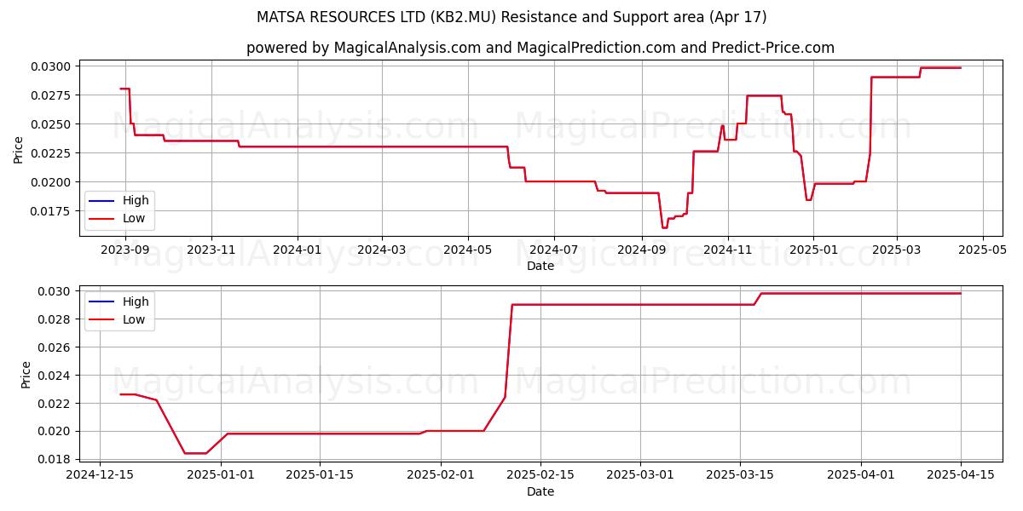Click the 2024-01 label on top chart
Viewport: 1023px width, 511px height.
point(298,250)
